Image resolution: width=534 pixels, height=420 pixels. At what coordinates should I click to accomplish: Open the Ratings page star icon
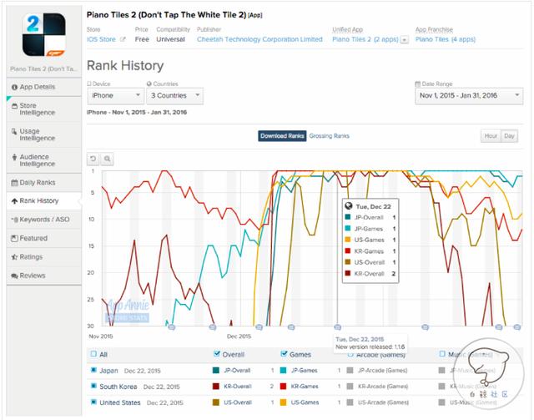(13, 257)
